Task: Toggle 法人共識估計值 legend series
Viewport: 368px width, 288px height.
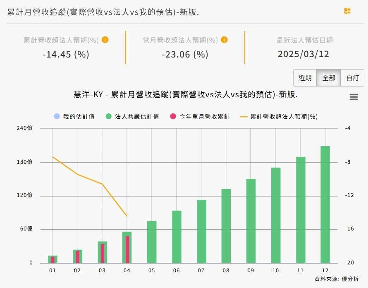Action: [132, 117]
